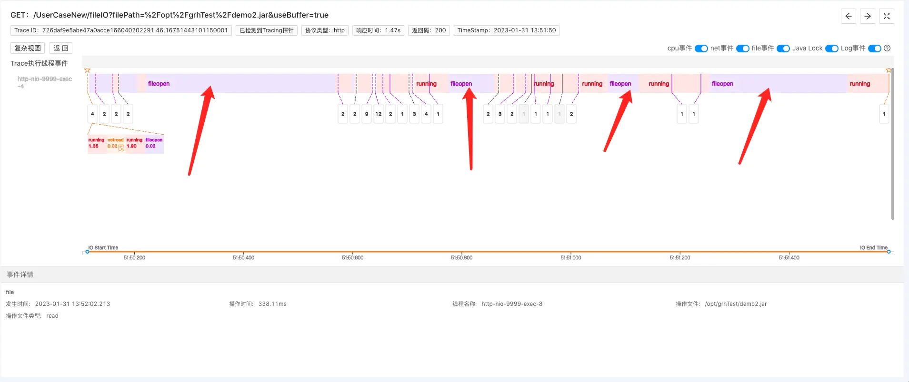Viewport: 909px width, 382px height.
Task: Open the 事件详情 section header
Action: (x=20, y=274)
